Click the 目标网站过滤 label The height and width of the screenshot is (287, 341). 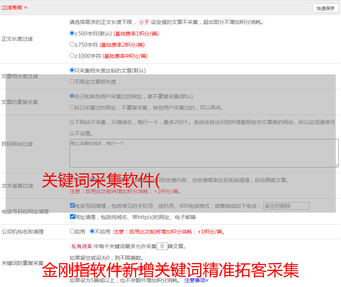[x=17, y=144]
